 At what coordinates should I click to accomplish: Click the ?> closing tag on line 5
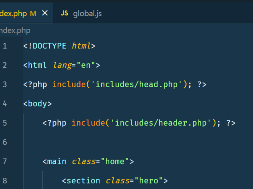tap(231, 123)
